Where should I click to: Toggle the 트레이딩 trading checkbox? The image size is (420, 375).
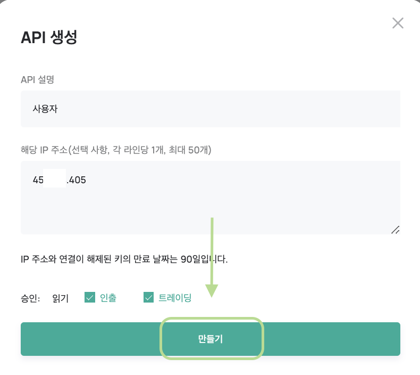pos(148,298)
